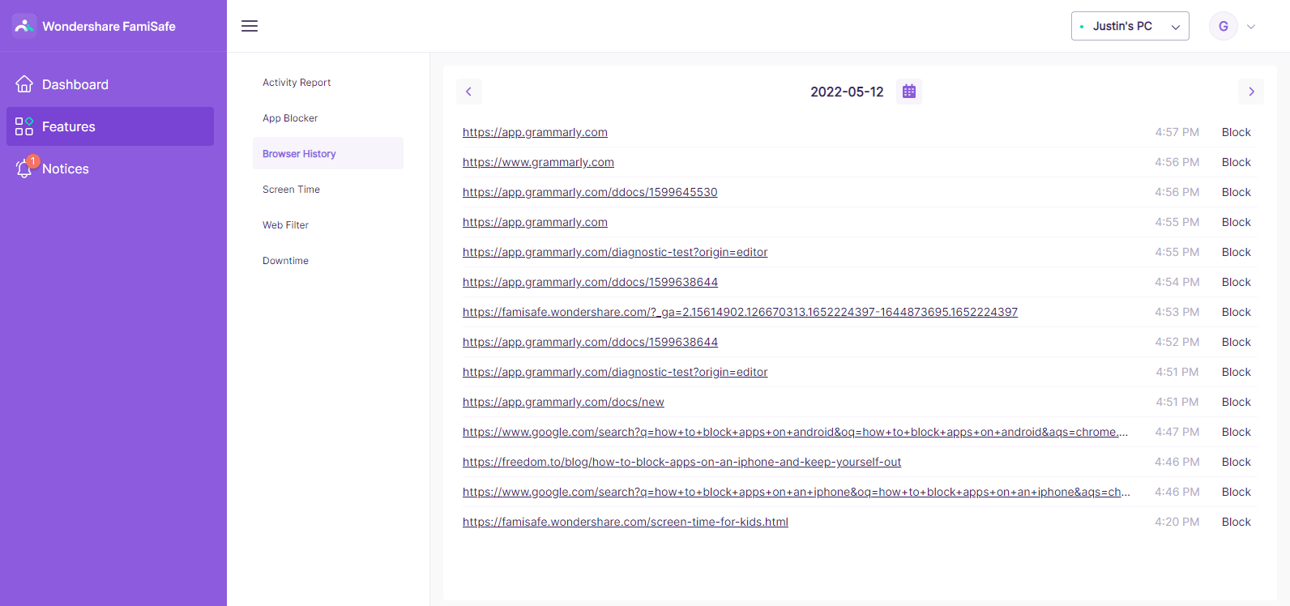Click the Wondershare FamiSafe logo icon
Viewport: 1290px width, 606px height.
pyautogui.click(x=24, y=26)
